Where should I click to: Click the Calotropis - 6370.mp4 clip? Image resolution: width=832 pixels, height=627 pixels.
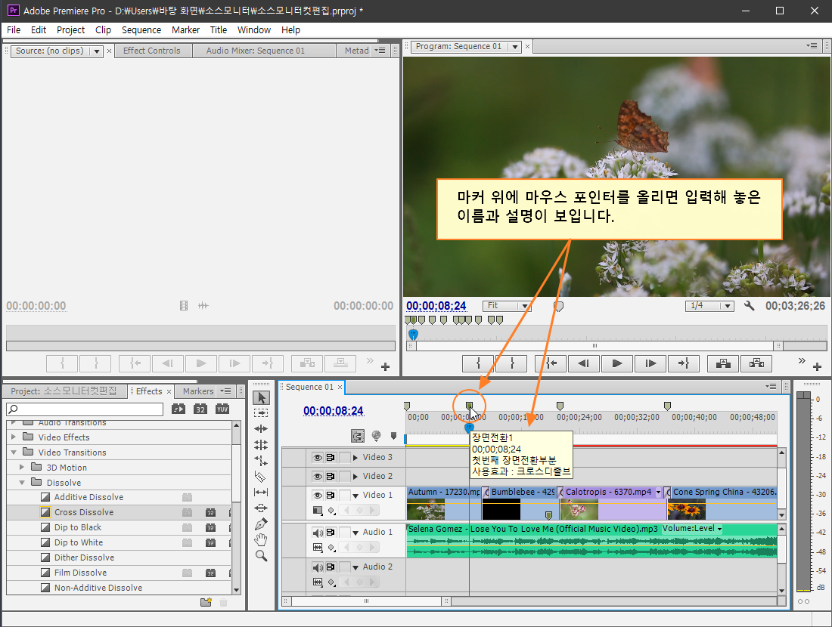[613, 504]
